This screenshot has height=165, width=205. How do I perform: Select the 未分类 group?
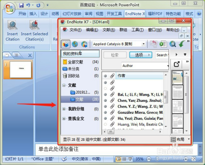pyautogui.click(x=81, y=69)
